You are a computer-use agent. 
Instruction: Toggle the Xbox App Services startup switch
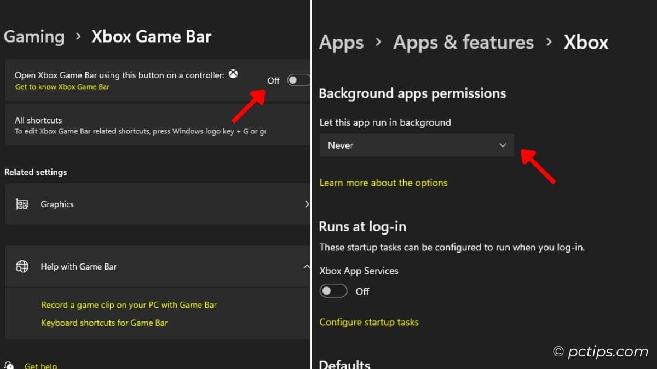tap(333, 291)
